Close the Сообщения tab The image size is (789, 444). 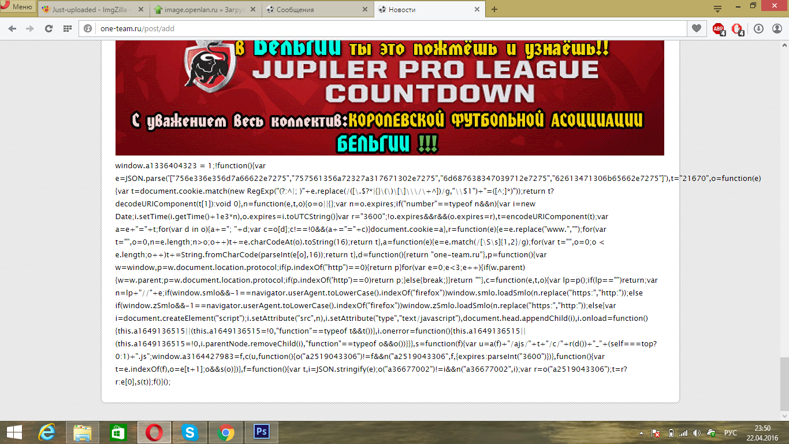364,9
